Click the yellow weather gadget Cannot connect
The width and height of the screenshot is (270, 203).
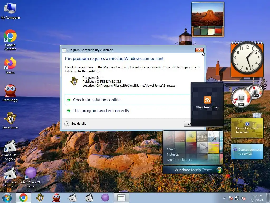coord(247,128)
